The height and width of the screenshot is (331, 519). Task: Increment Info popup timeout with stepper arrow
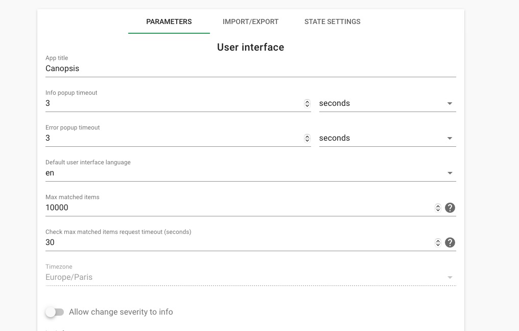(x=307, y=101)
